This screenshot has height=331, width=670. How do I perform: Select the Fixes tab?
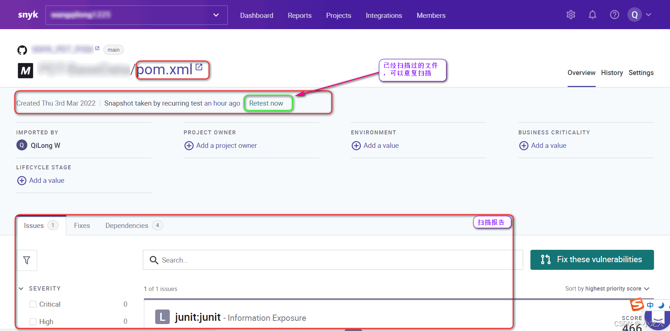(82, 226)
